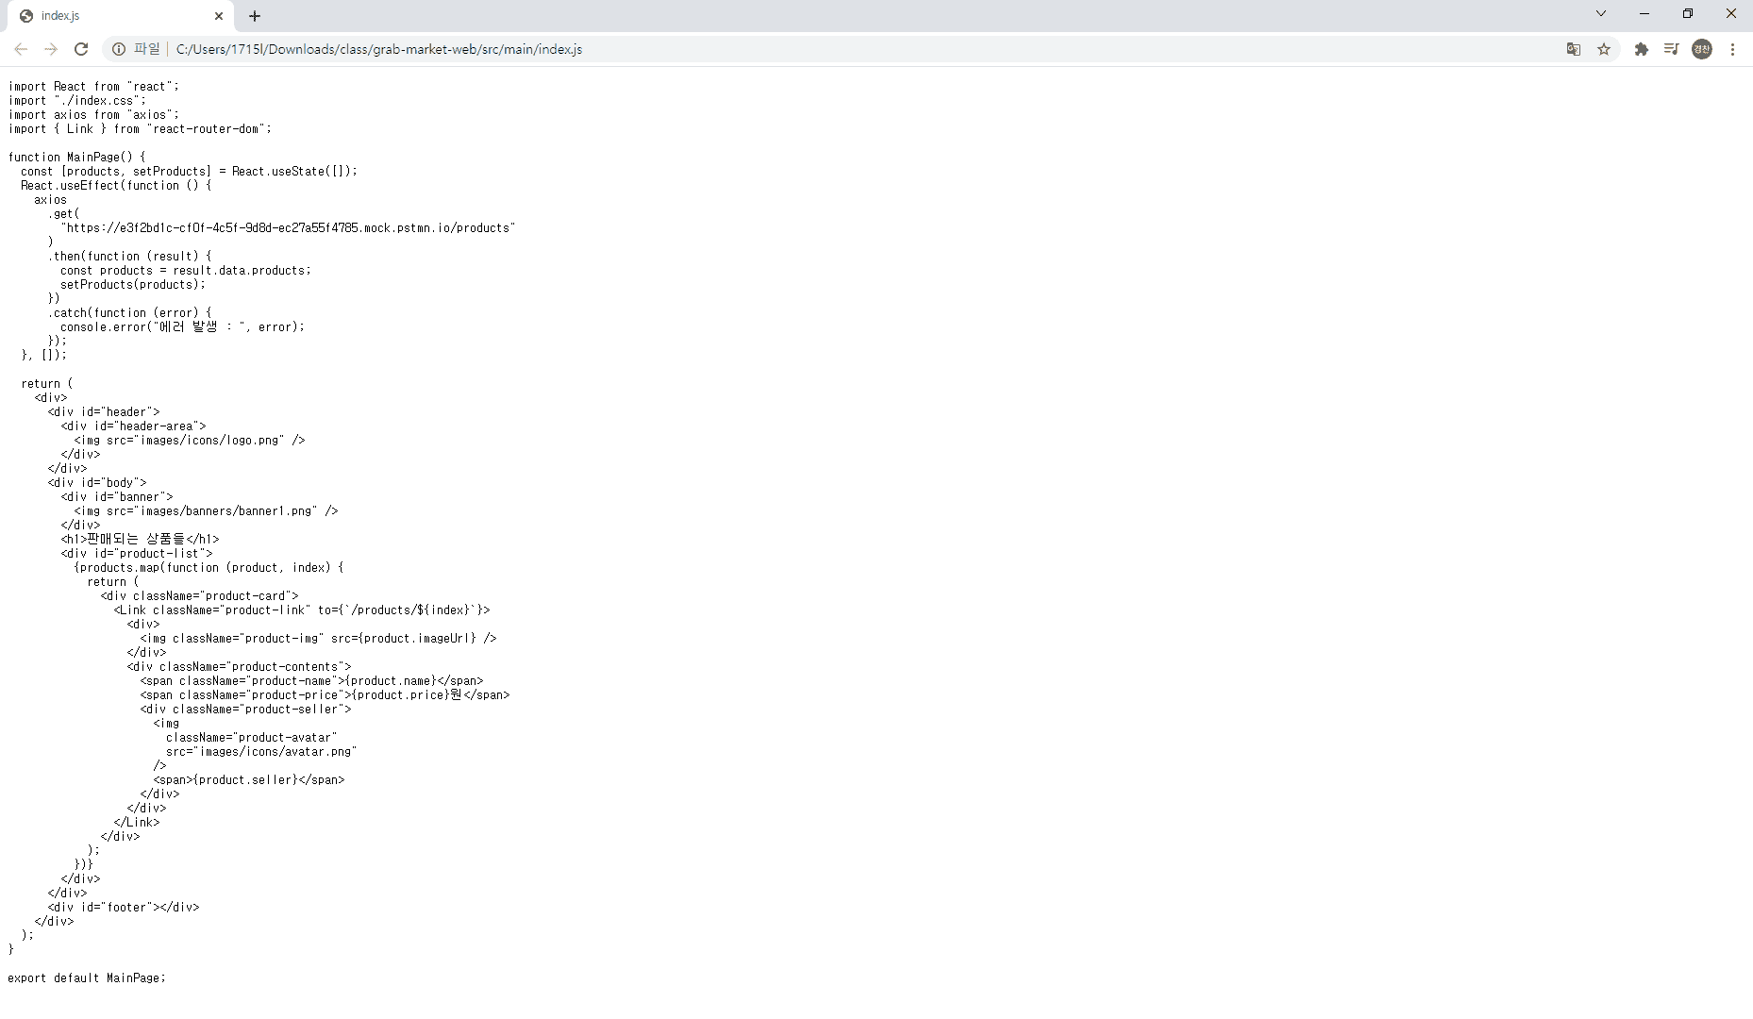
Task: Open the Extensions puzzle icon
Action: coord(1642,49)
